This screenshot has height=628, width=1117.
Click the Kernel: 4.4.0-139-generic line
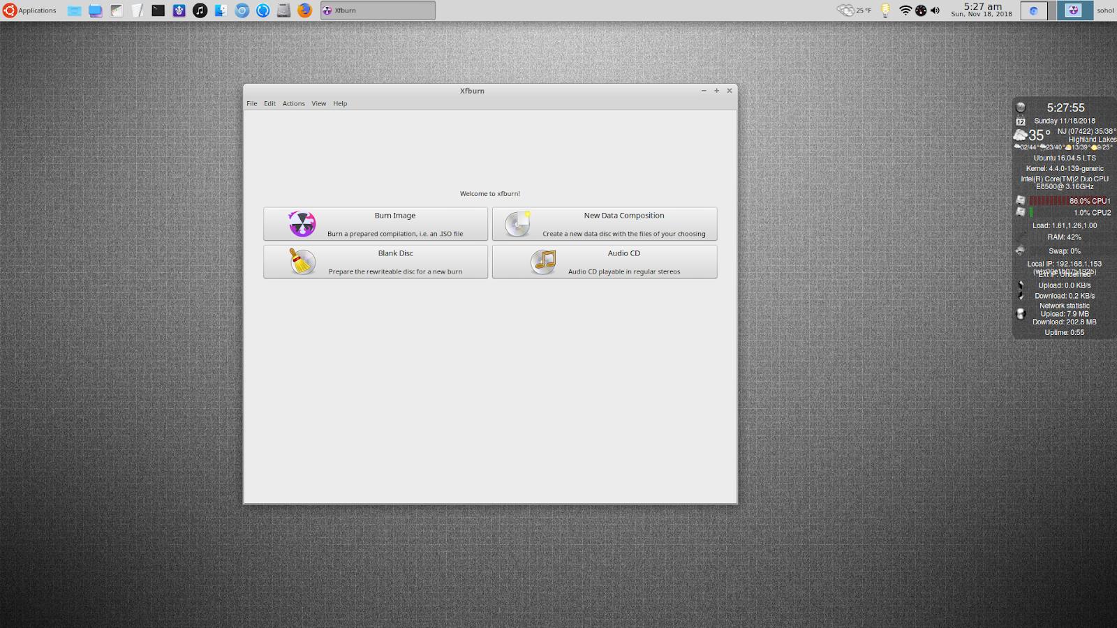1065,169
